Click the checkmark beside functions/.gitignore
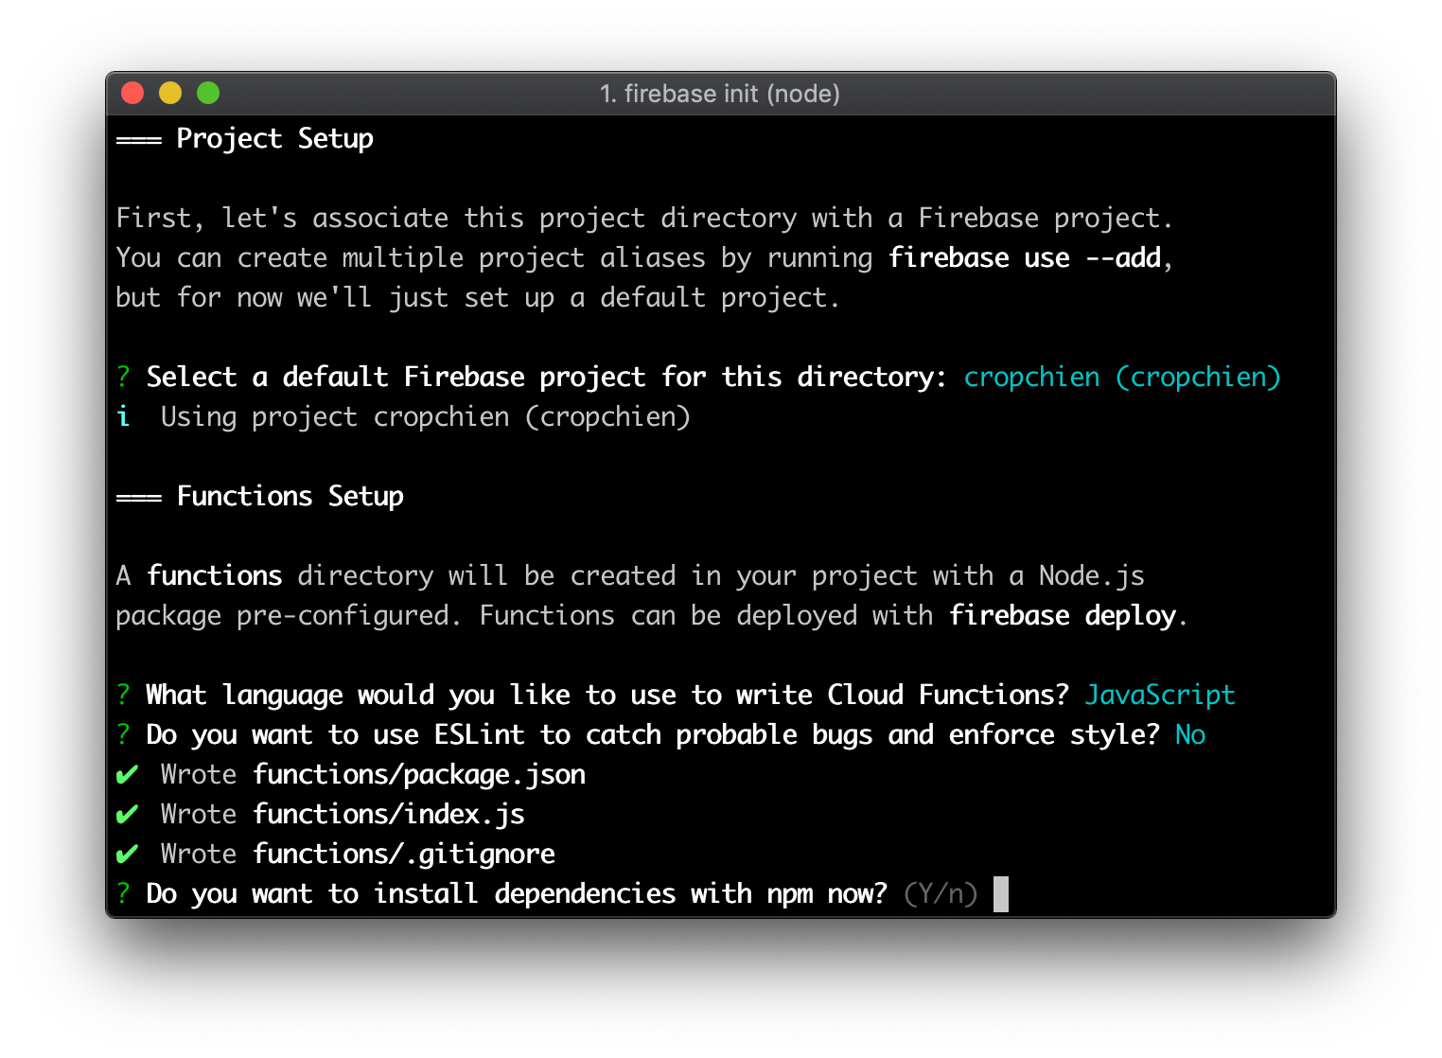Viewport: 1442px width, 1058px height. (x=127, y=855)
